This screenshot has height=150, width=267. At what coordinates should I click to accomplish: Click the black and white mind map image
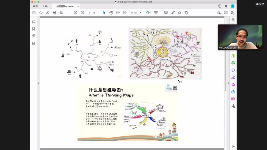pyautogui.click(x=92, y=54)
